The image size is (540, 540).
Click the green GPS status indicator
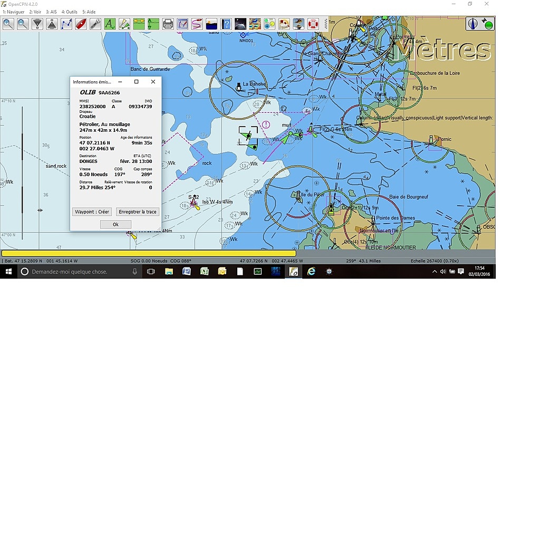[488, 24]
